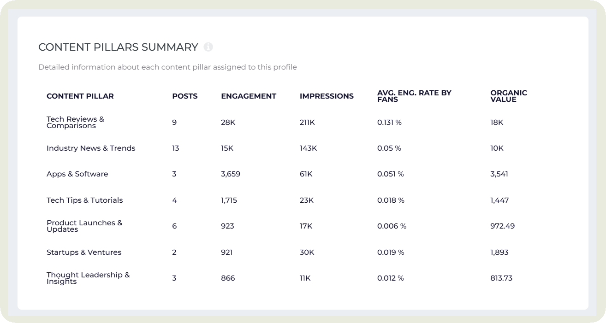Sort by Impressions column header
The height and width of the screenshot is (323, 606).
[x=327, y=96]
